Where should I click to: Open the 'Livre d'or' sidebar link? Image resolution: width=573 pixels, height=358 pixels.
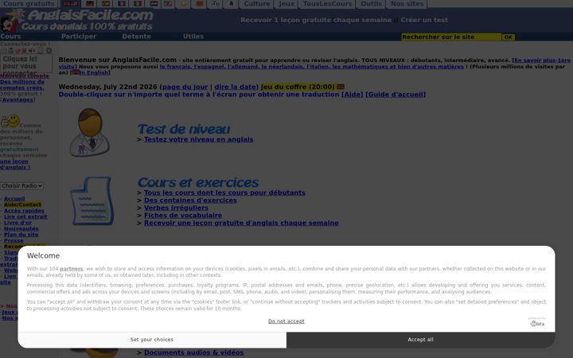pos(18,223)
